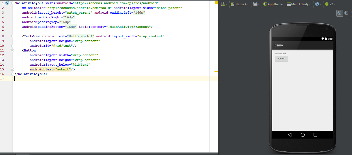352x155 pixels.
Task: Click the yellow warning stripe marker in scrollbar
Action: [x=216, y=72]
